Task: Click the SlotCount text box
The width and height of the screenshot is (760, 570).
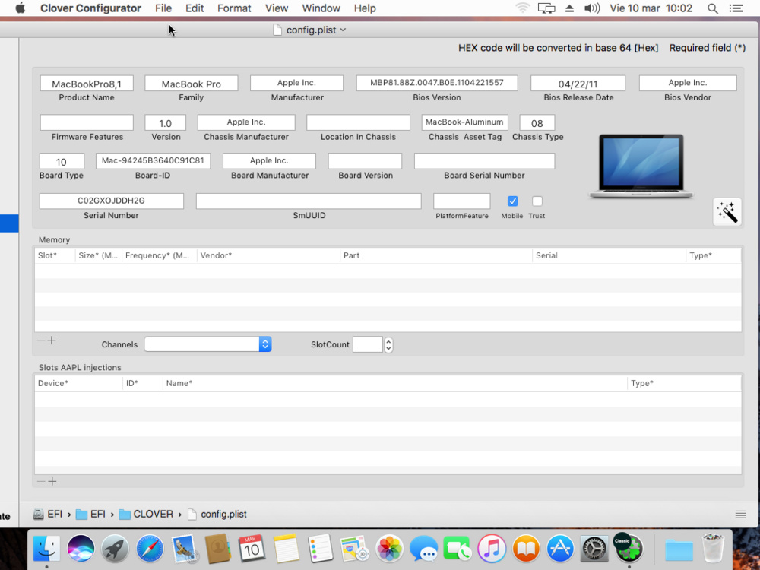Action: (368, 344)
